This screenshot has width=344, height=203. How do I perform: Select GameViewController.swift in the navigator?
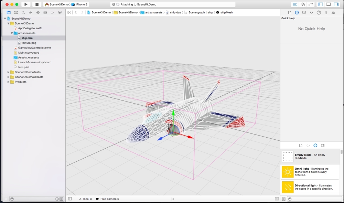coord(34,48)
